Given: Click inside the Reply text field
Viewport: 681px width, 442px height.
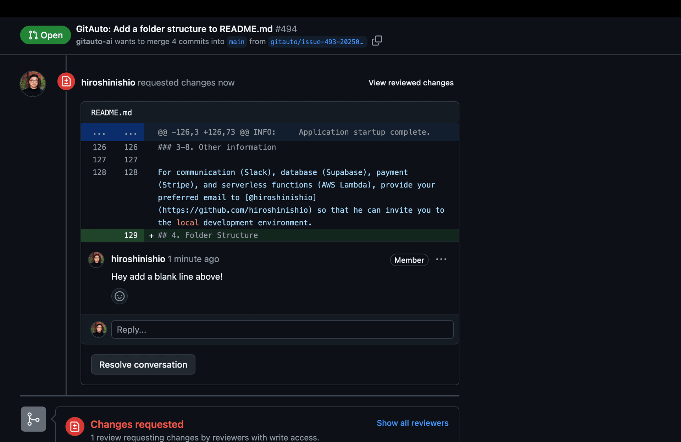Looking at the screenshot, I should pos(282,329).
